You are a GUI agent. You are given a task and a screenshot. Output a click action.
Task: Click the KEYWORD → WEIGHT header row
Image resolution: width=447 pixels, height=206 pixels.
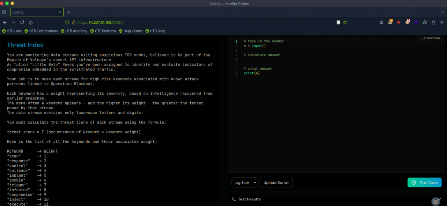tap(32, 151)
